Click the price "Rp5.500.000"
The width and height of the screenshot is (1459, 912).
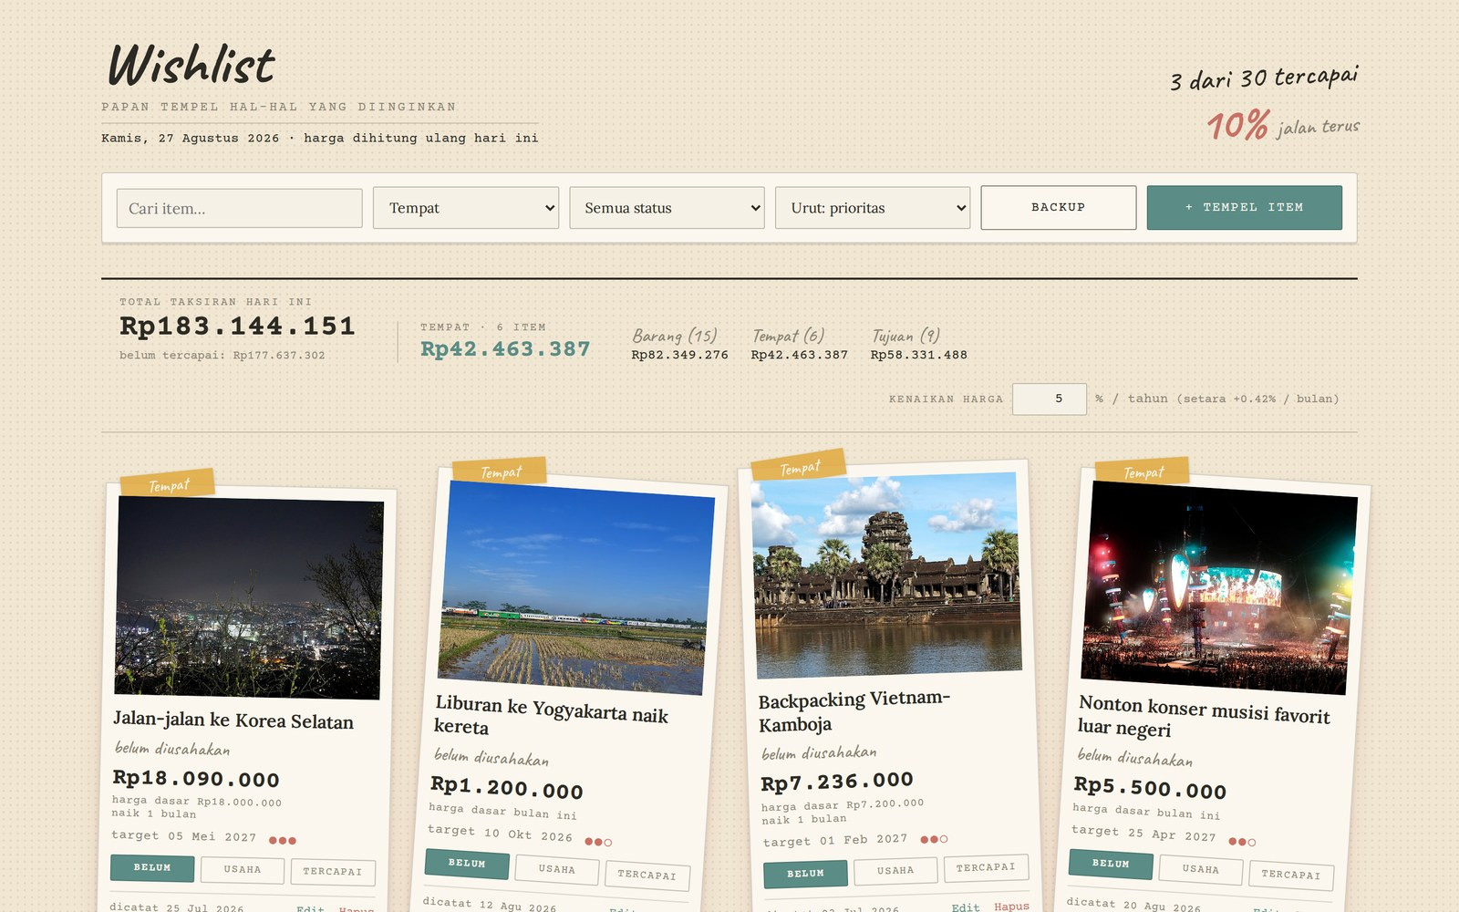pos(1150,787)
